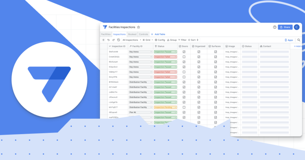The height and width of the screenshot is (160, 305).
Task: Open Config settings in toolbar
Action: [x=160, y=40]
